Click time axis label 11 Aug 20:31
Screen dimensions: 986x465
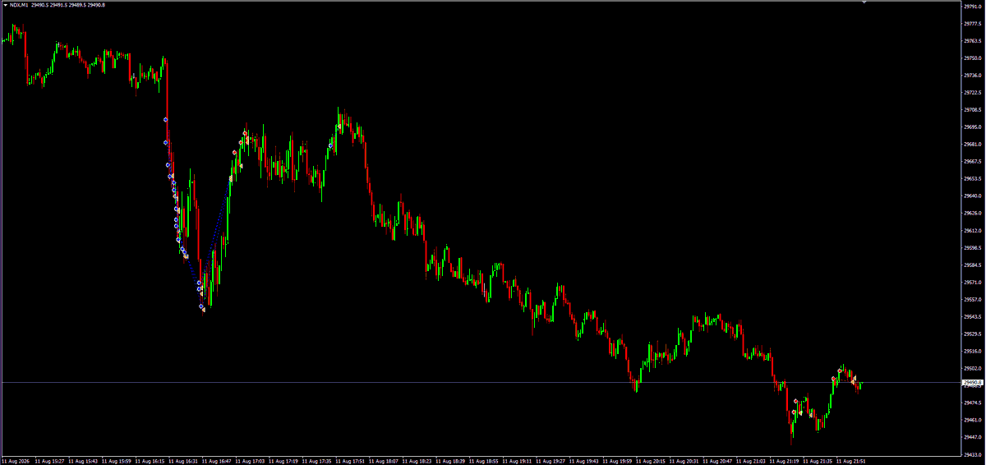click(x=685, y=461)
